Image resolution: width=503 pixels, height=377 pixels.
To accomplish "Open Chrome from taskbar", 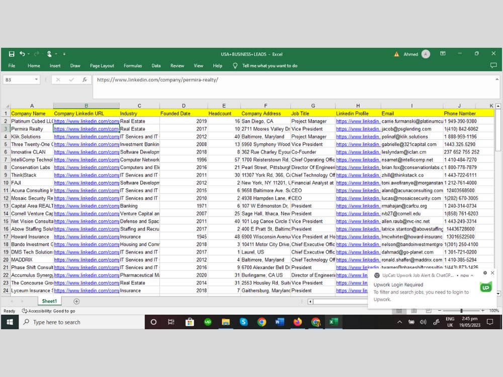I will (x=262, y=322).
